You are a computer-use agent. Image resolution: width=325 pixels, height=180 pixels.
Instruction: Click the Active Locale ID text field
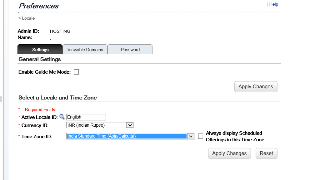pyautogui.click(x=86, y=117)
